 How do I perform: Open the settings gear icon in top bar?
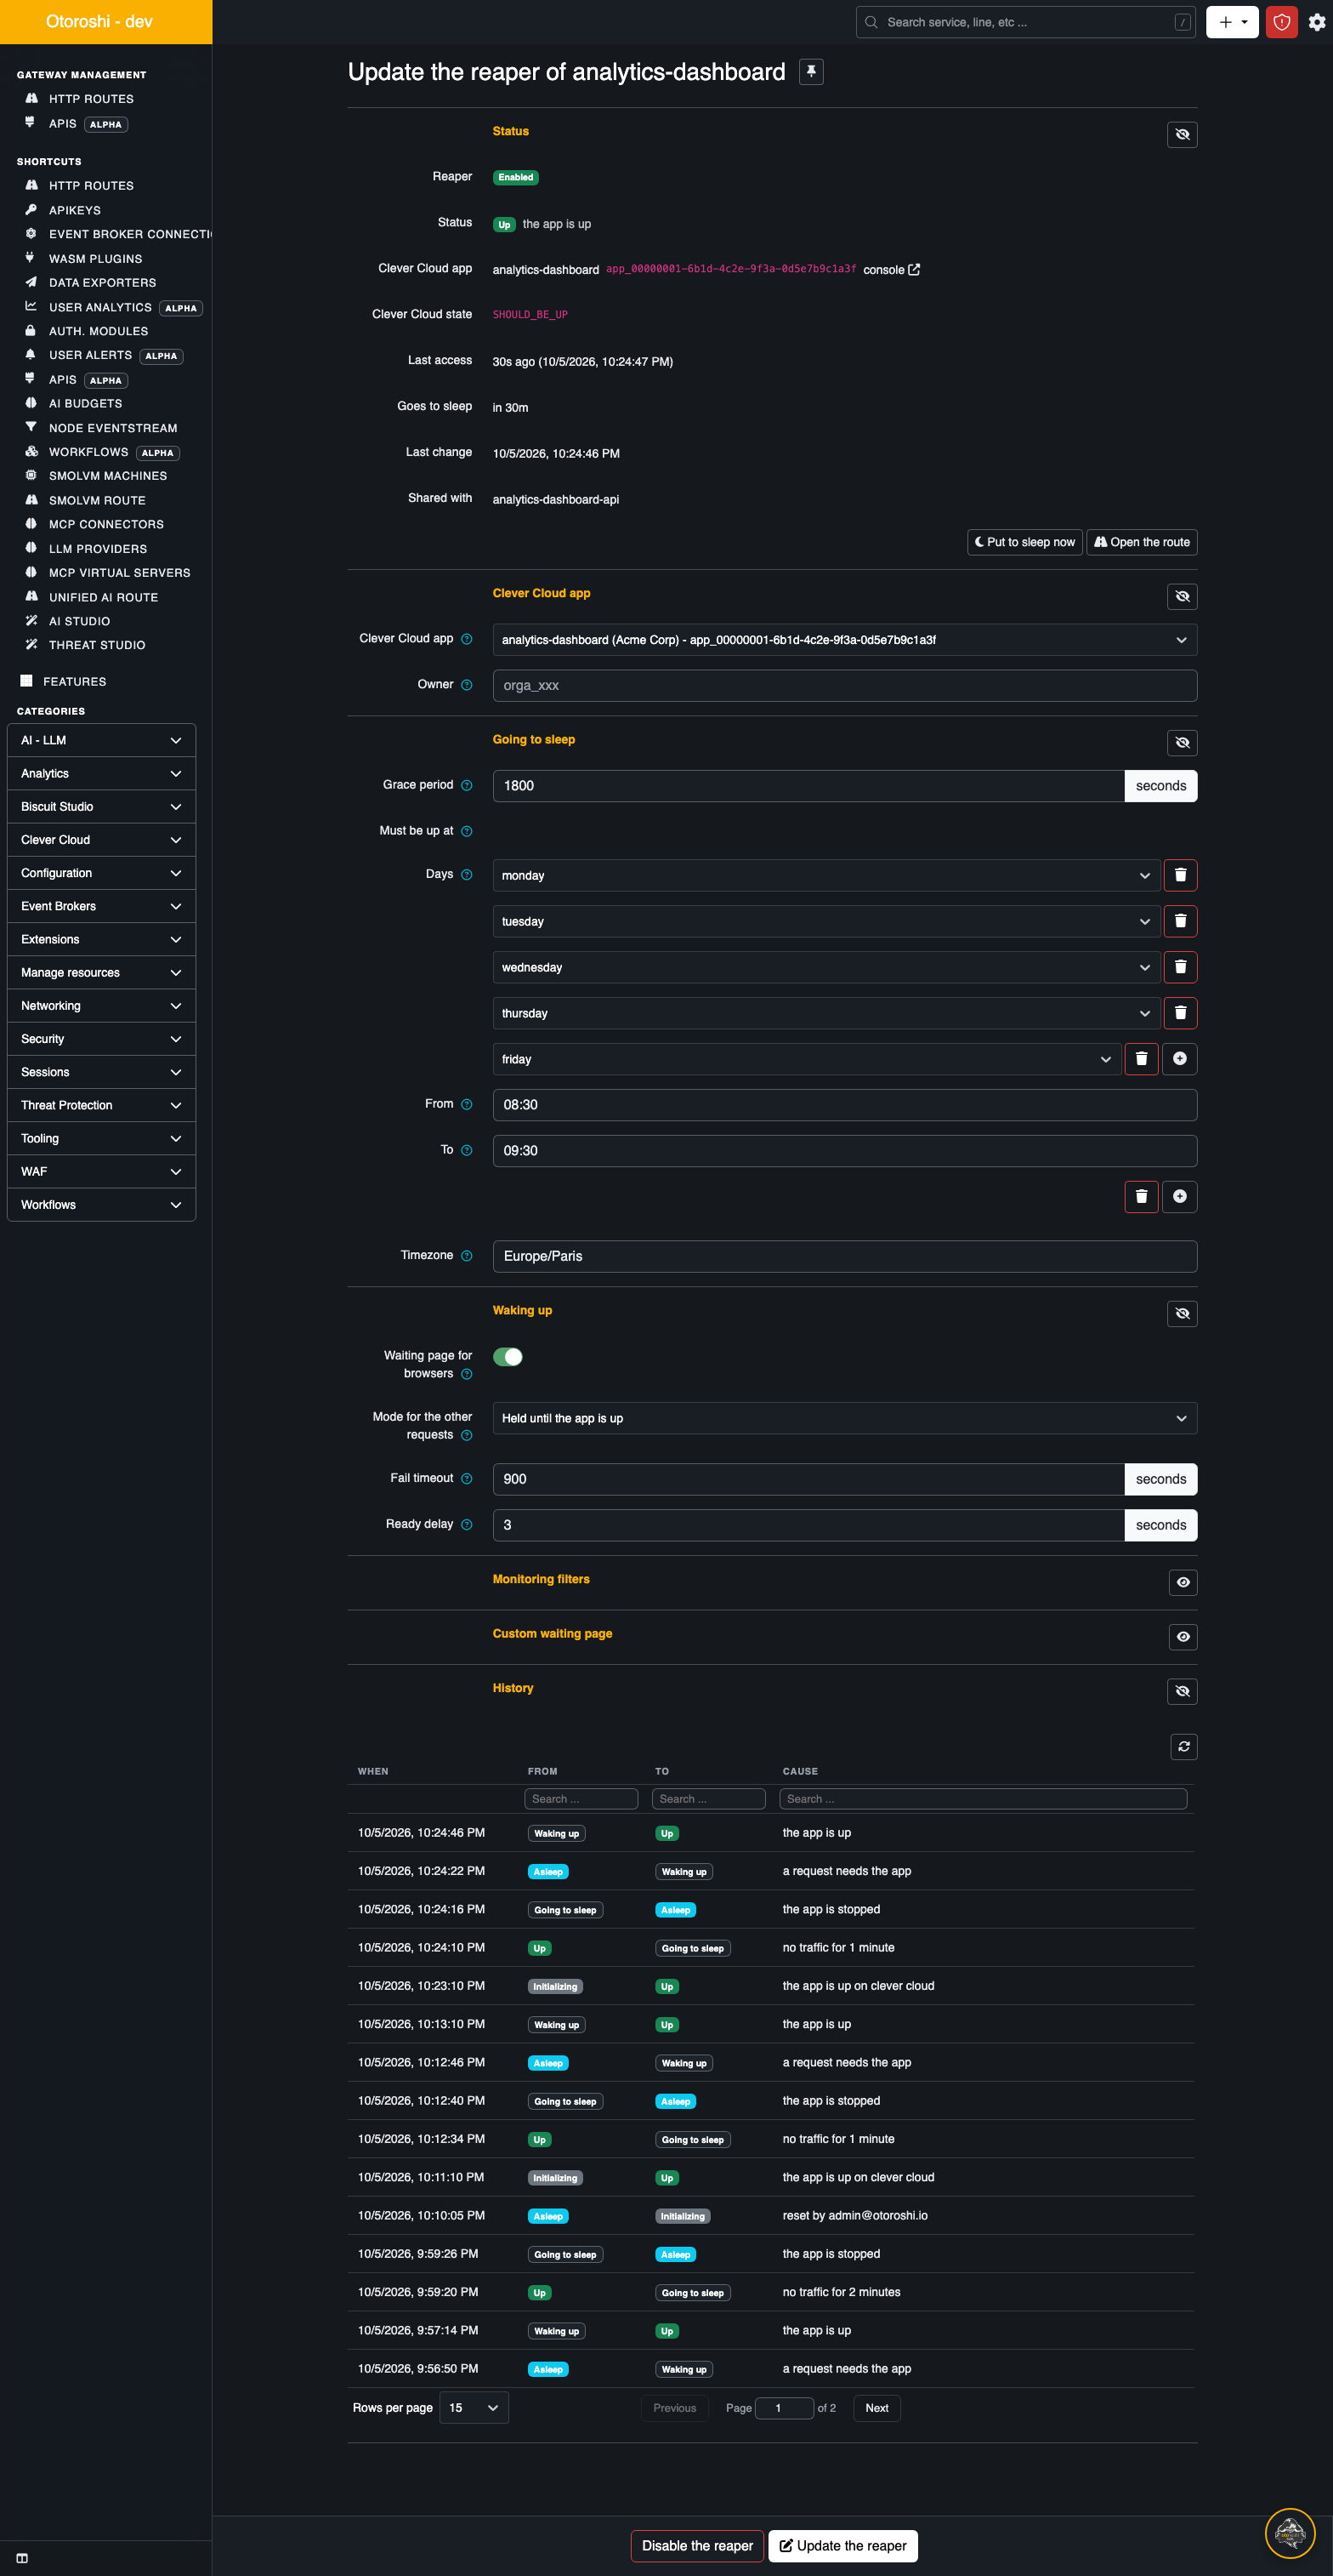[x=1316, y=22]
